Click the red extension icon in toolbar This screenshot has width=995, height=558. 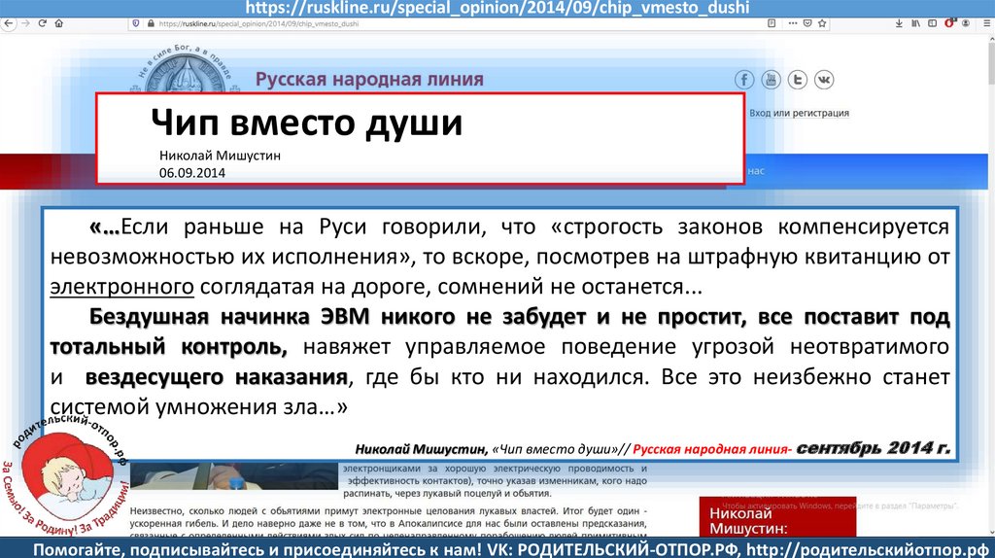click(x=949, y=23)
